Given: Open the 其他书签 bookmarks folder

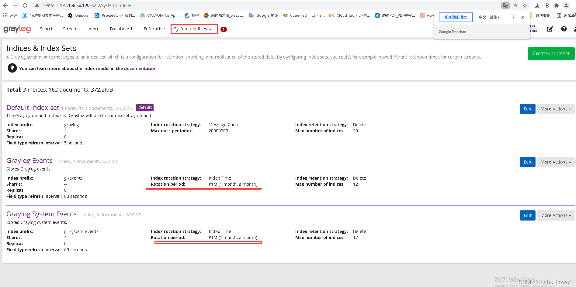Looking at the screenshot, I should coord(540,15).
